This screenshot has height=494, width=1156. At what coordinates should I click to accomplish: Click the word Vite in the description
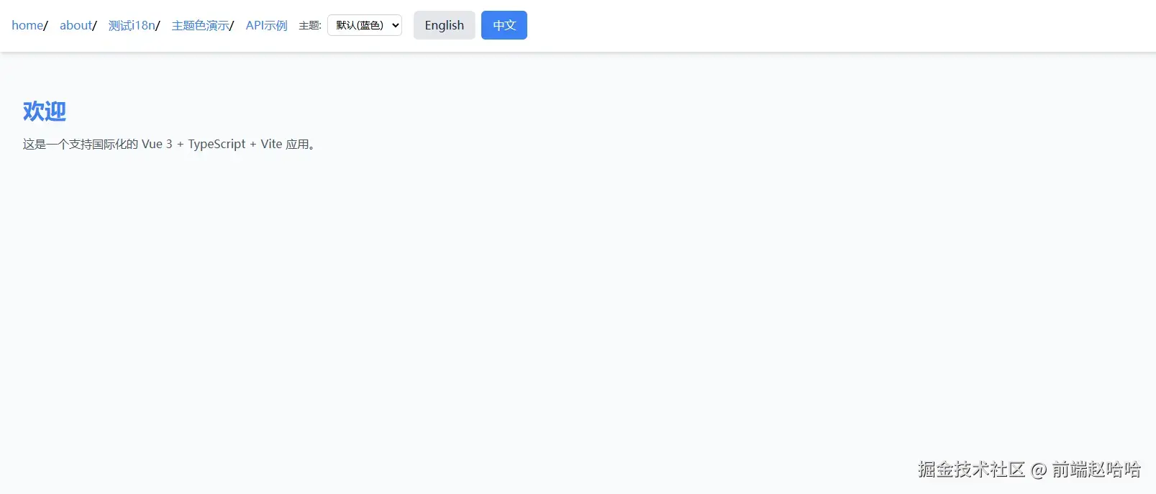[271, 144]
